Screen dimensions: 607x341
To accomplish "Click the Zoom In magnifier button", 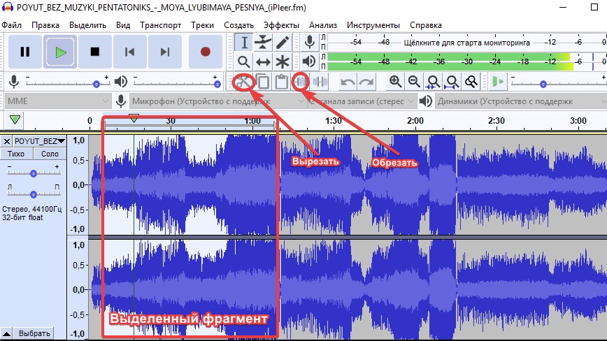I will [x=396, y=82].
